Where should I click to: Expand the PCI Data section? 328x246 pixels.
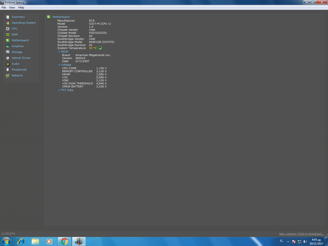tap(59, 90)
